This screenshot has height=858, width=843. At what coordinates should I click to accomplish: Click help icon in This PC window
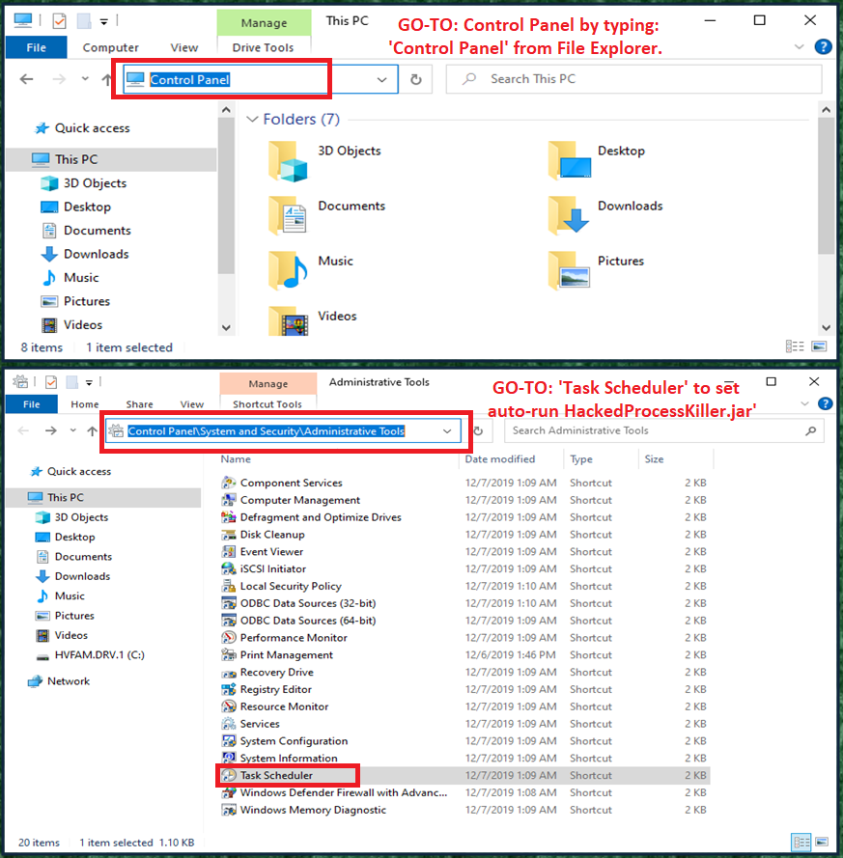pyautogui.click(x=823, y=47)
